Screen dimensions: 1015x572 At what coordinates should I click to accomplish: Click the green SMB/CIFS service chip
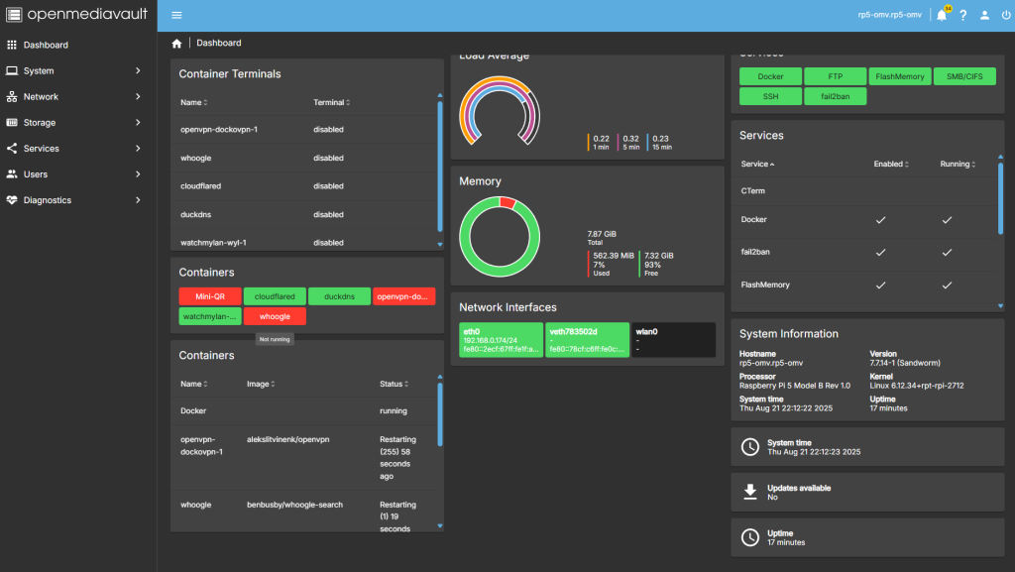[x=964, y=76]
